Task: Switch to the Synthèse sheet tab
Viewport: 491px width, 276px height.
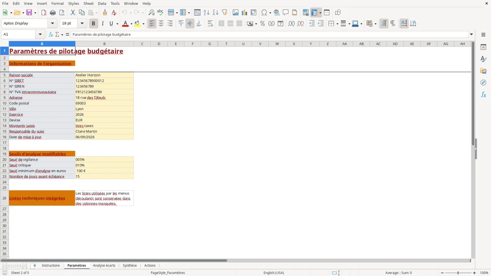Action: (130, 266)
